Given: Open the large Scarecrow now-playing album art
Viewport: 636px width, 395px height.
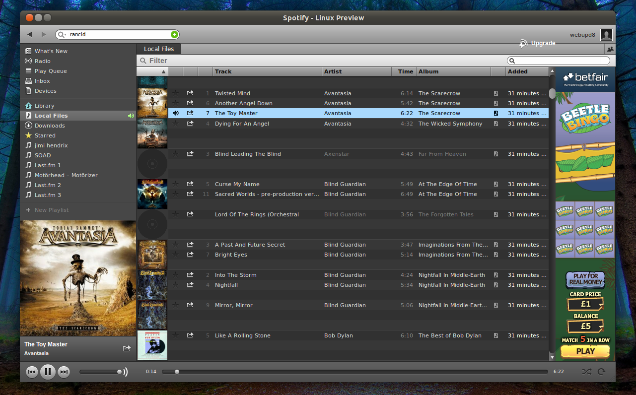Looking at the screenshot, I should (78, 278).
